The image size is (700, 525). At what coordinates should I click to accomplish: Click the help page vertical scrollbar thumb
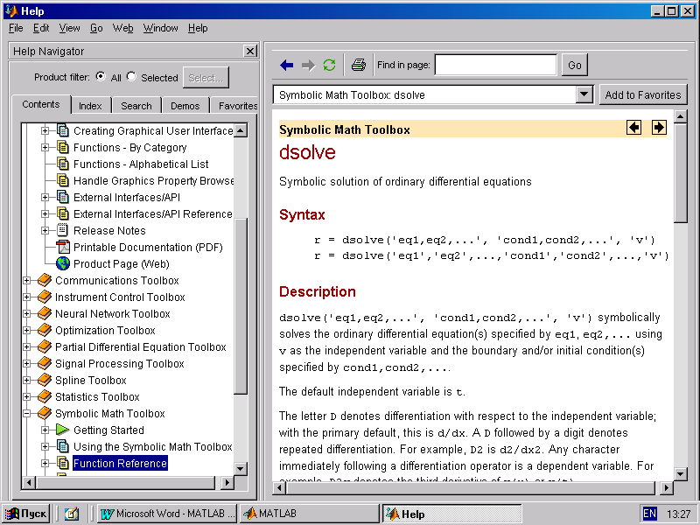681,173
